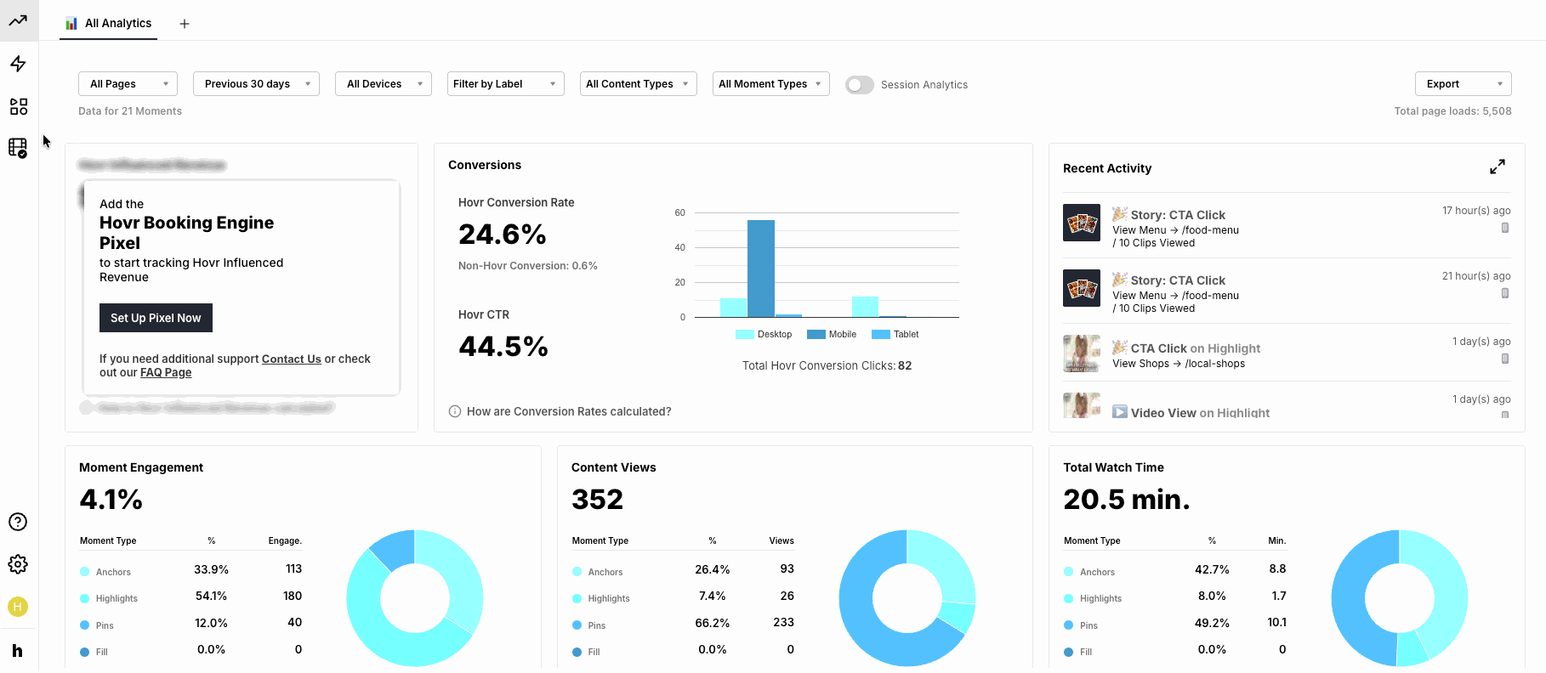The width and height of the screenshot is (1546, 673).
Task: Click the lightning bolt sidebar icon
Action: pyautogui.click(x=18, y=64)
